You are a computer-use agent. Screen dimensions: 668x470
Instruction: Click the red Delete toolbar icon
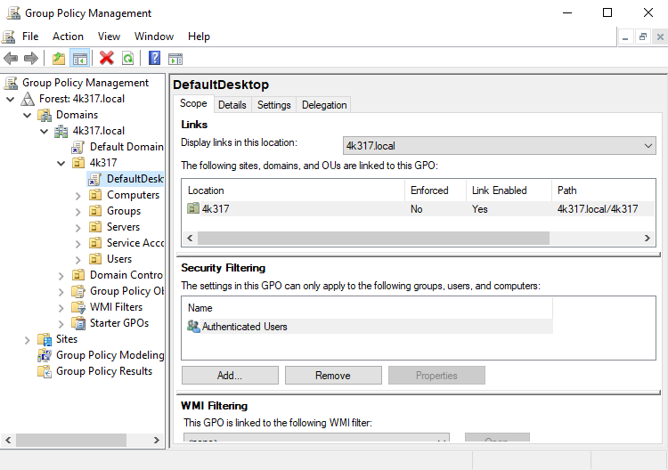pyautogui.click(x=107, y=59)
